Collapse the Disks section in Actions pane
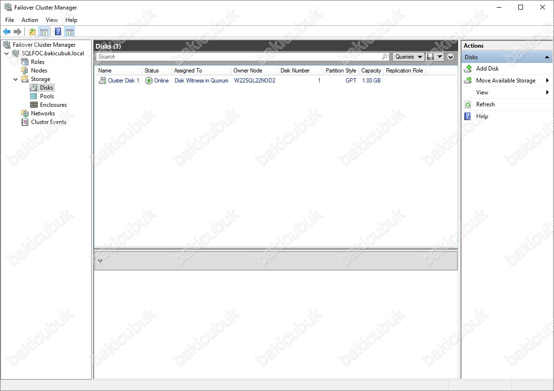 pos(547,57)
